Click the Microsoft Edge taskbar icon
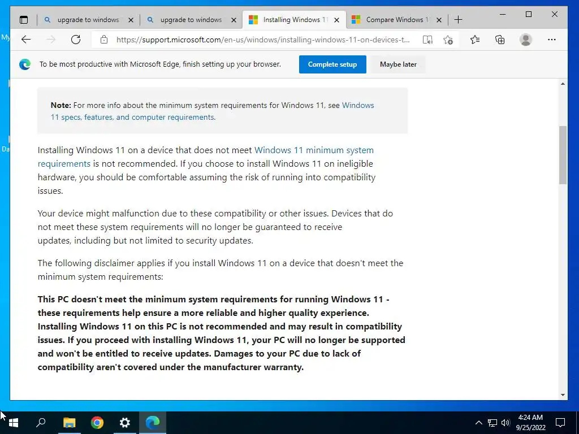 pos(153,423)
